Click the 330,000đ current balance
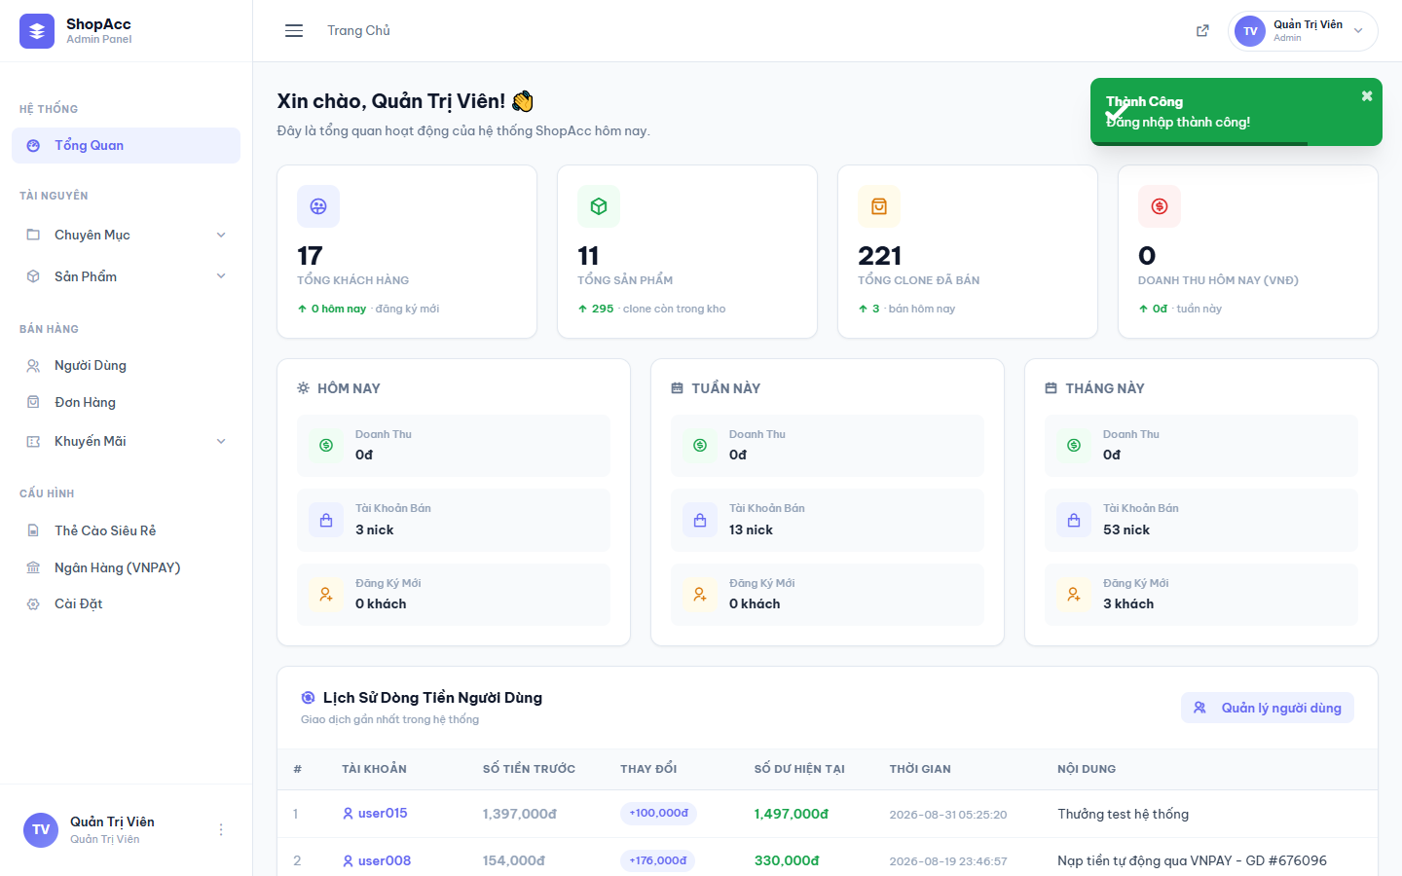 787,860
